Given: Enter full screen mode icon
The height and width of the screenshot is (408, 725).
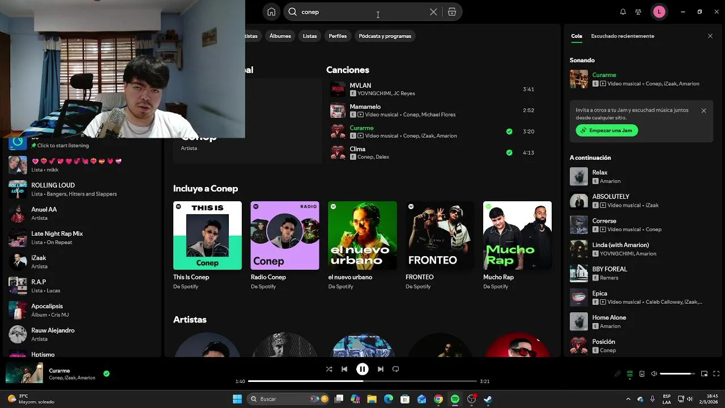Looking at the screenshot, I should click(x=717, y=374).
